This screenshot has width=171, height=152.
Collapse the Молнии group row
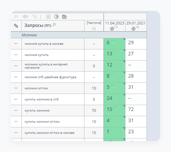pyautogui.click(x=29, y=35)
